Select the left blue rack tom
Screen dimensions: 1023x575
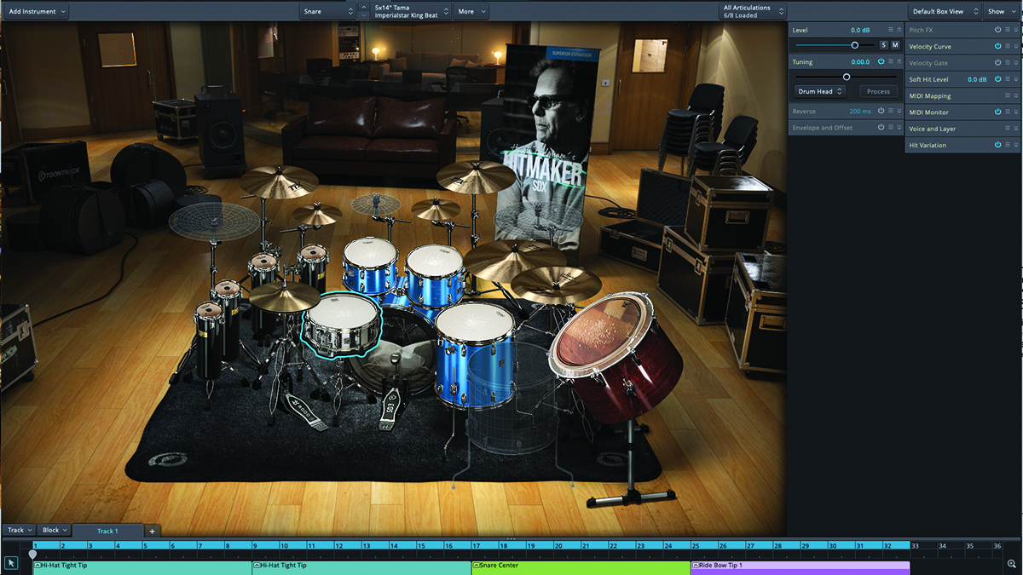[x=370, y=264]
